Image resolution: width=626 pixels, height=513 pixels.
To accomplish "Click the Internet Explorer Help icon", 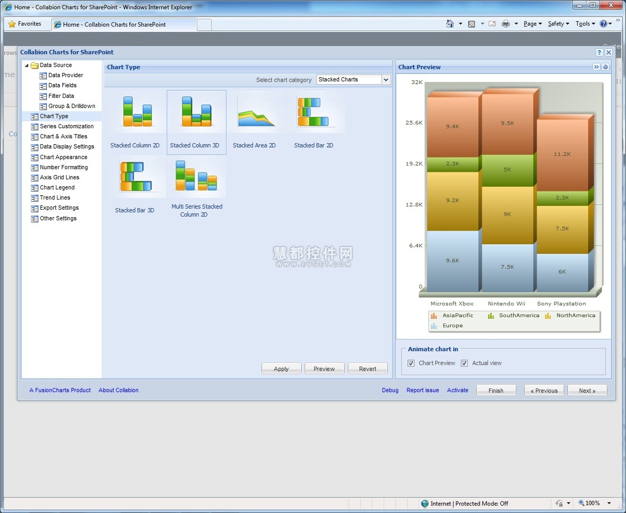I will point(603,24).
